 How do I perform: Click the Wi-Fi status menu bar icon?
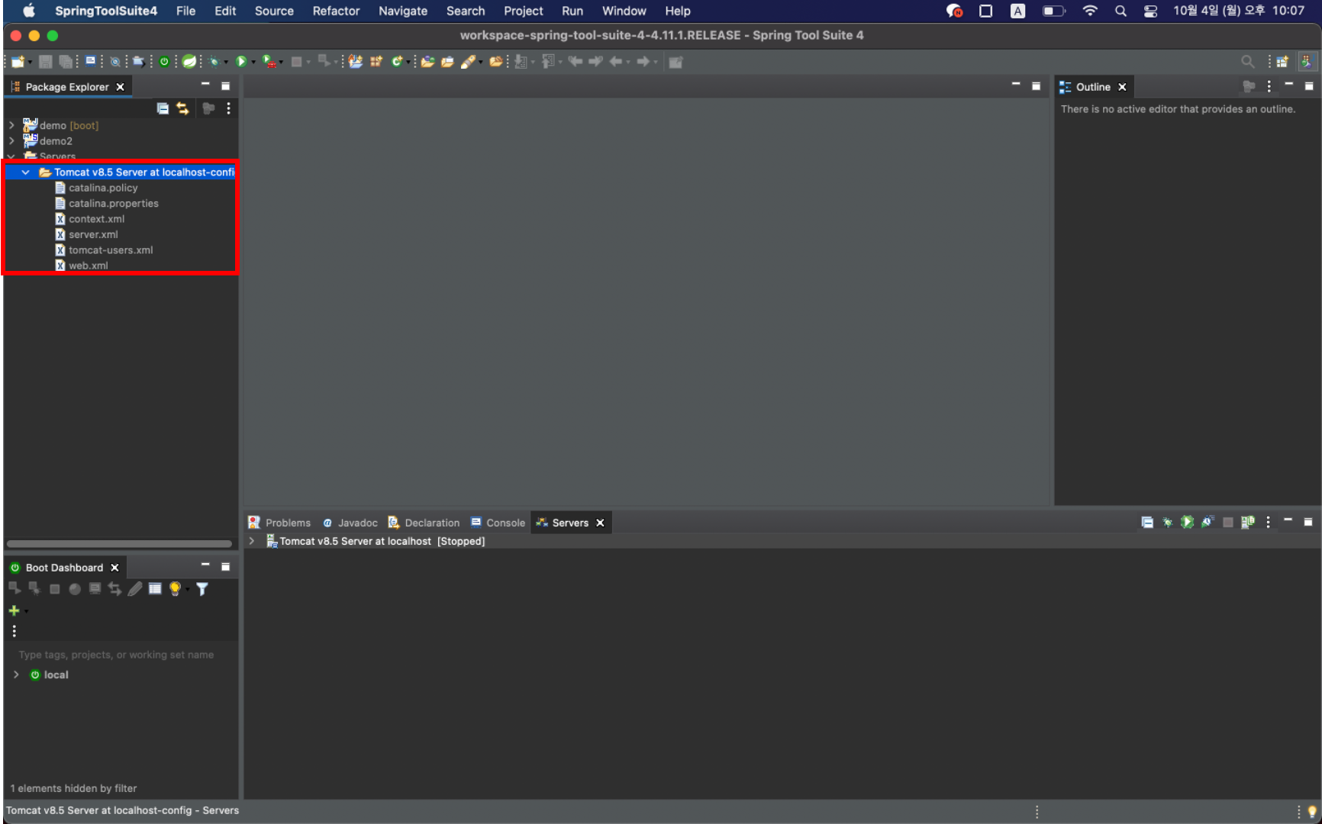pos(1090,11)
